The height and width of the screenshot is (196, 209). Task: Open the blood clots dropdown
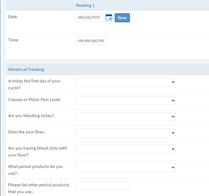(126, 149)
